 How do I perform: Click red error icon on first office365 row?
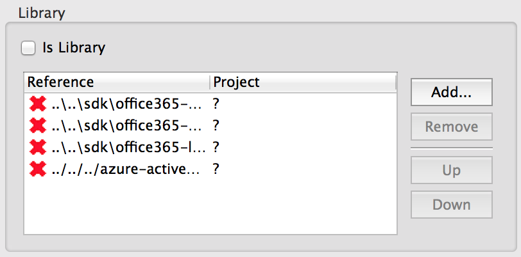[38, 104]
